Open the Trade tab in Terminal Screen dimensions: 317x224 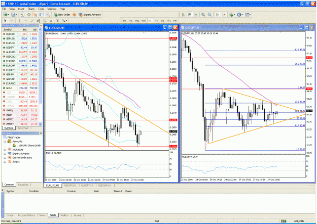click(10, 215)
